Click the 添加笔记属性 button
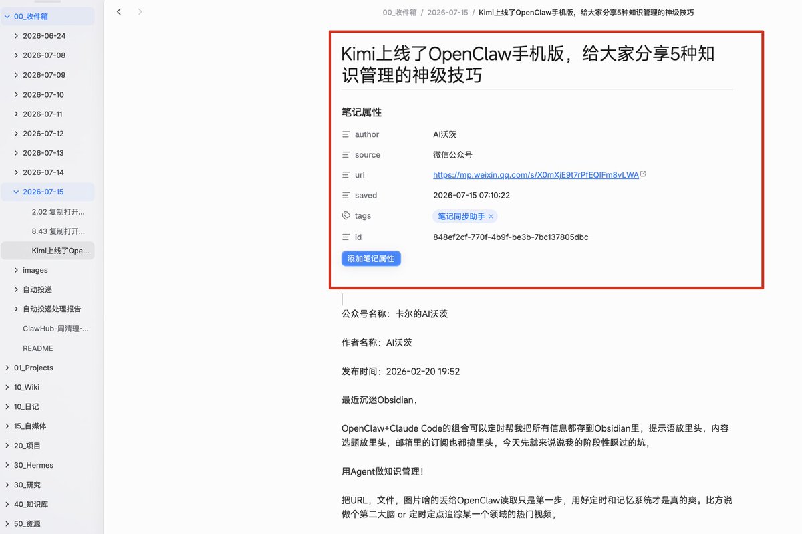This screenshot has height=534, width=802. 371,259
